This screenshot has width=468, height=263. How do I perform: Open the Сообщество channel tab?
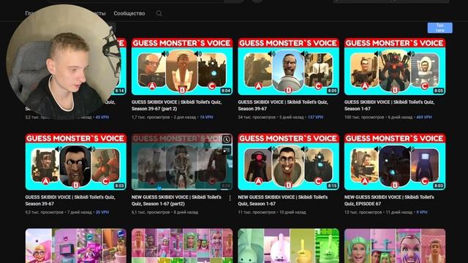pos(129,13)
